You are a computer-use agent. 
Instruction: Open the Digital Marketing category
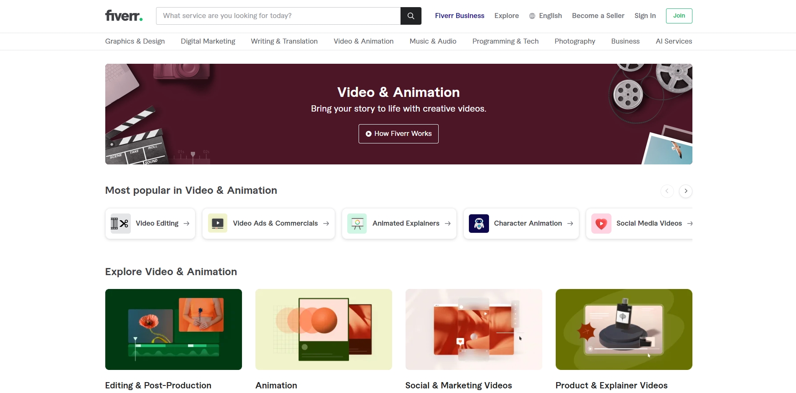pos(208,41)
